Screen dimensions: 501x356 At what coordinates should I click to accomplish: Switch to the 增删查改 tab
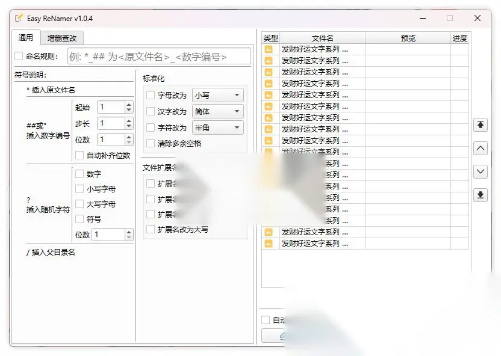tap(62, 38)
